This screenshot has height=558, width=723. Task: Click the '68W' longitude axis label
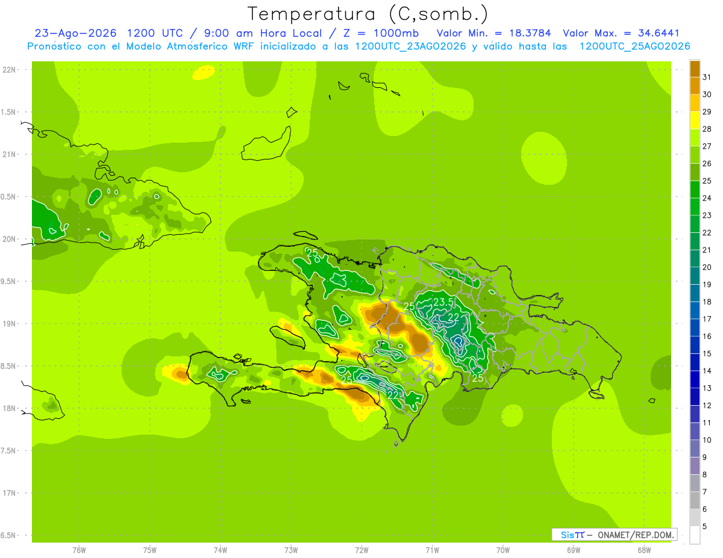[644, 550]
